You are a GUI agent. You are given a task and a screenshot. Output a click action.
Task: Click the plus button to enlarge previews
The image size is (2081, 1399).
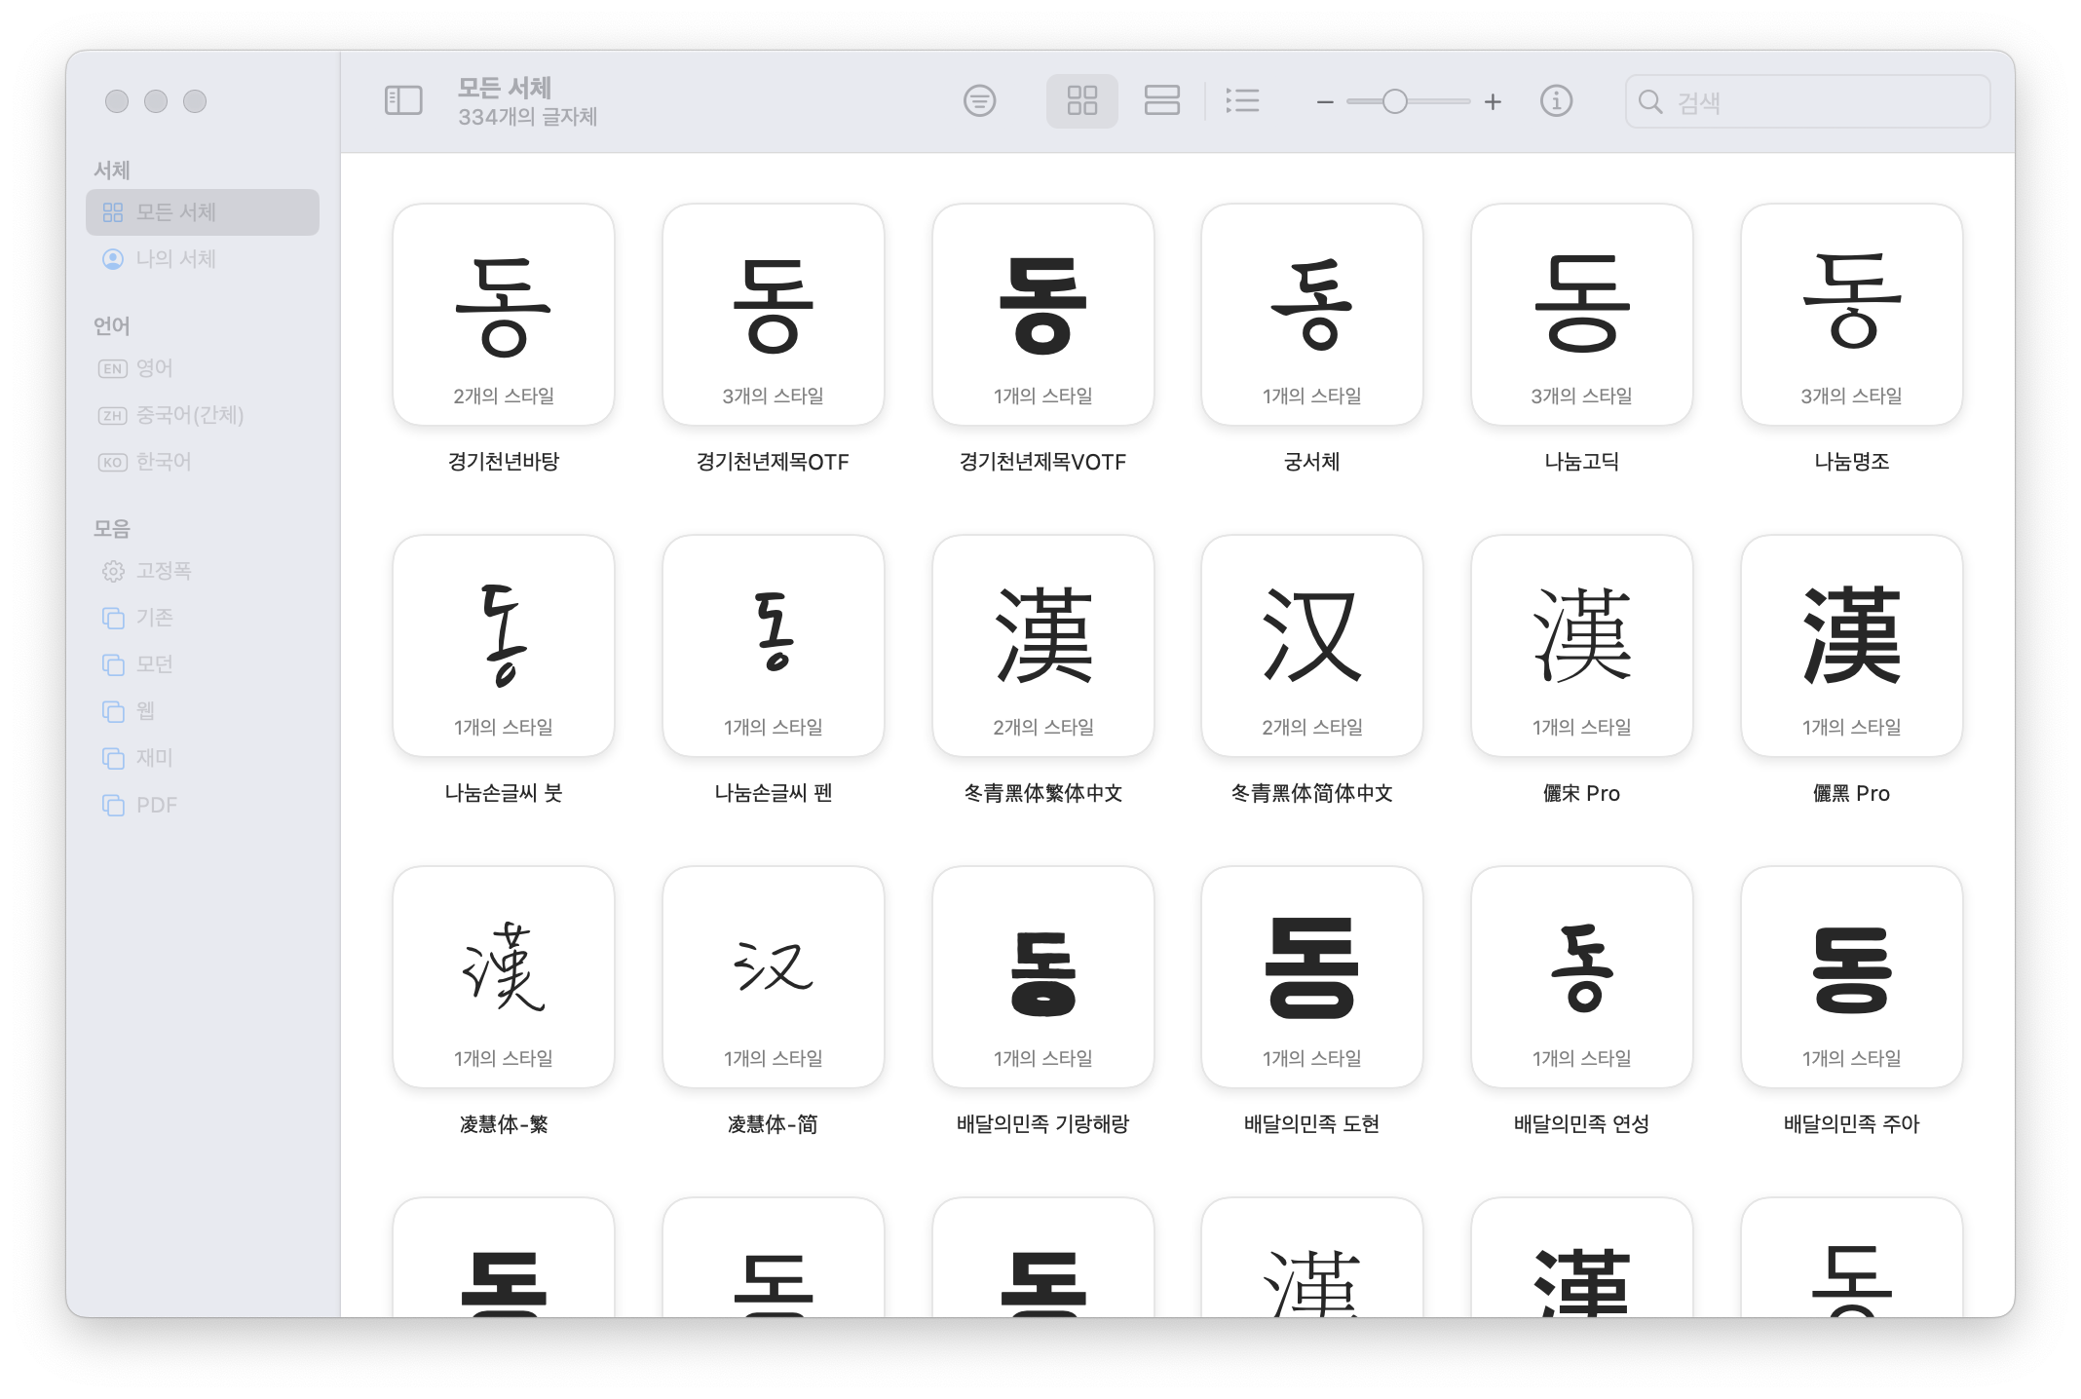tap(1493, 100)
